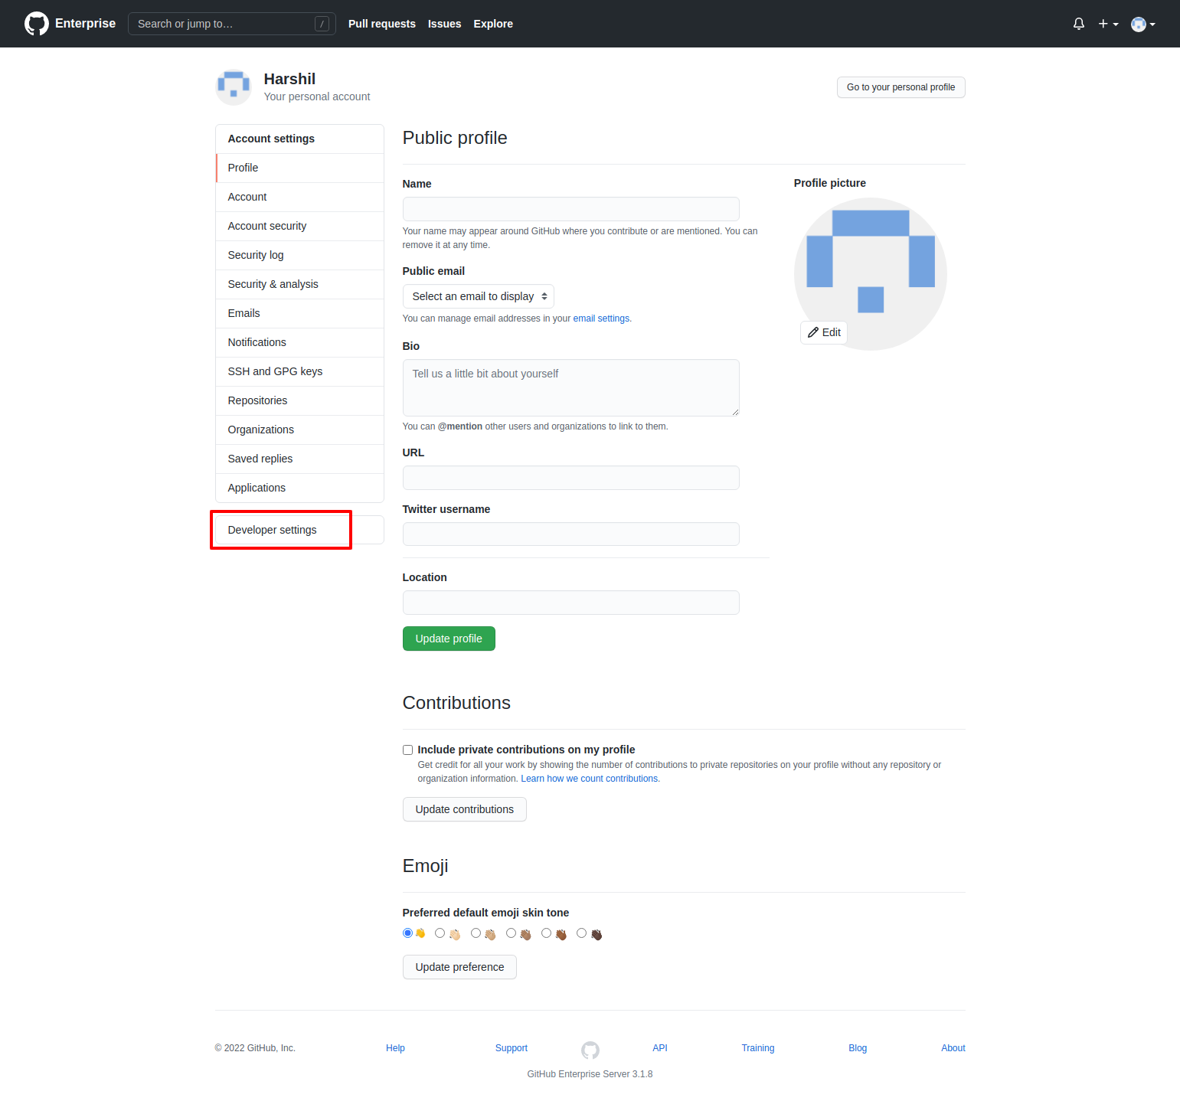Open the Training footer link
This screenshot has width=1180, height=1114.
pos(757,1048)
